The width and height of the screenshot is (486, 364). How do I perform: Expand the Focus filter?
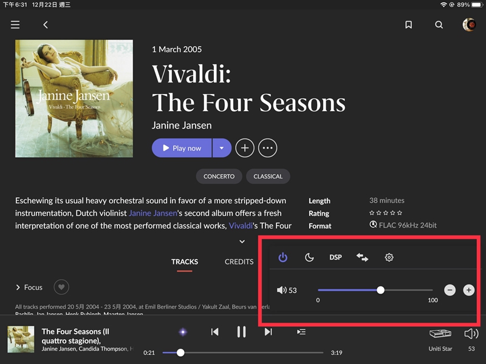[x=29, y=287]
